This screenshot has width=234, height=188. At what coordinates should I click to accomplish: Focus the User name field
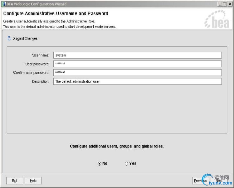pyautogui.click(x=138, y=55)
